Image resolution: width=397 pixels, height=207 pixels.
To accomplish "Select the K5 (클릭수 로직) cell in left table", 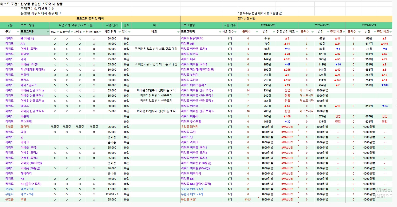I will pos(35,184).
